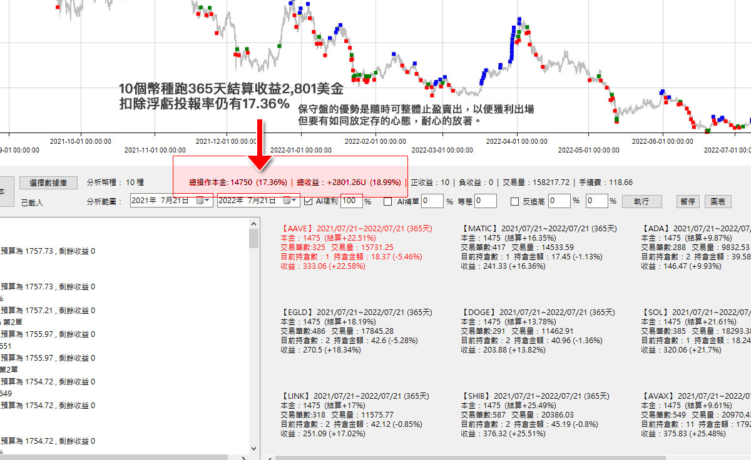Click the log panel vertical scrollbar thumb
Viewport: 751px width, 460px height.
tap(253, 239)
